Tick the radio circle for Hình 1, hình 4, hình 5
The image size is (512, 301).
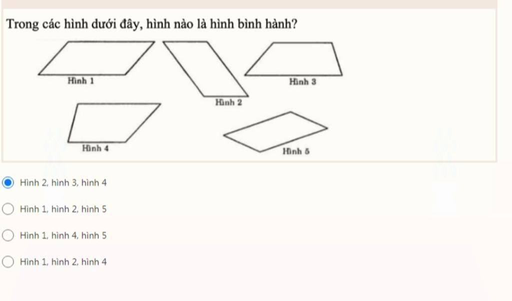click(8, 235)
